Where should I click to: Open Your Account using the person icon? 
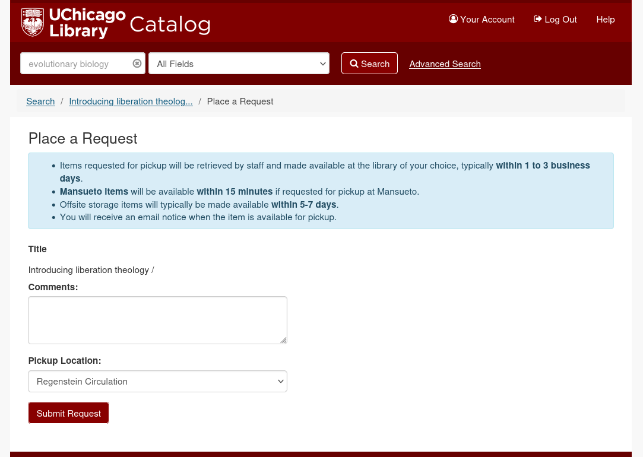453,19
